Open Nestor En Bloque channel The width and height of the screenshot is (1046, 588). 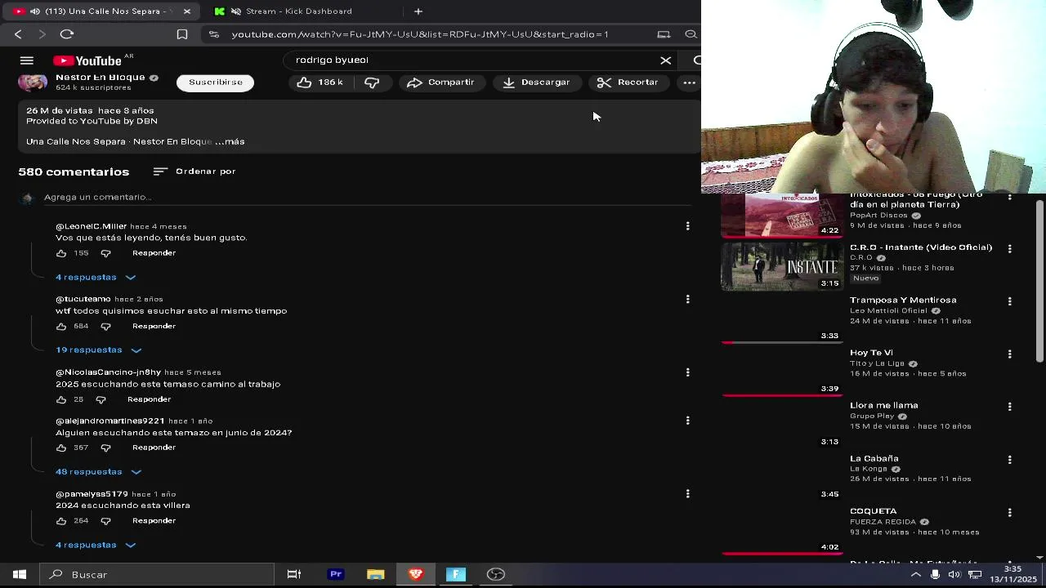(100, 78)
